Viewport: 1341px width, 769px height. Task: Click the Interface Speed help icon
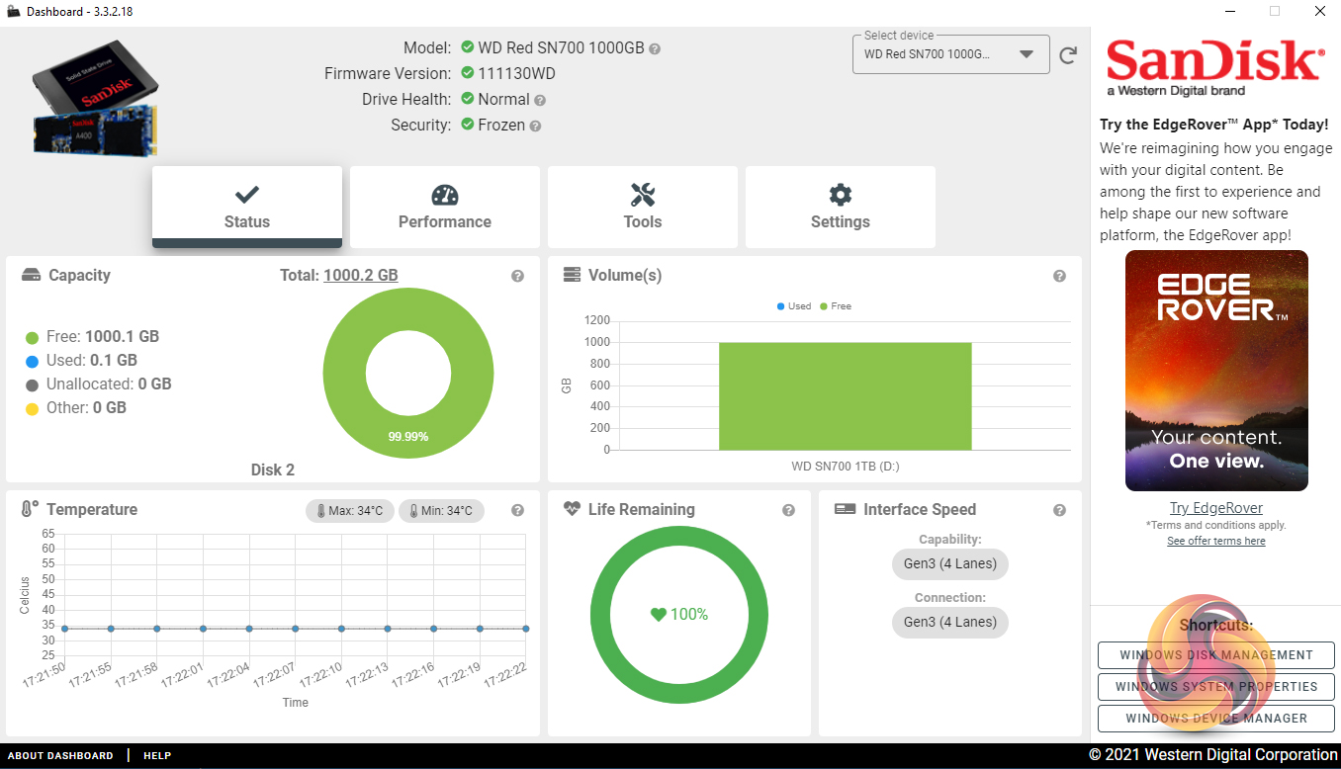1059,511
